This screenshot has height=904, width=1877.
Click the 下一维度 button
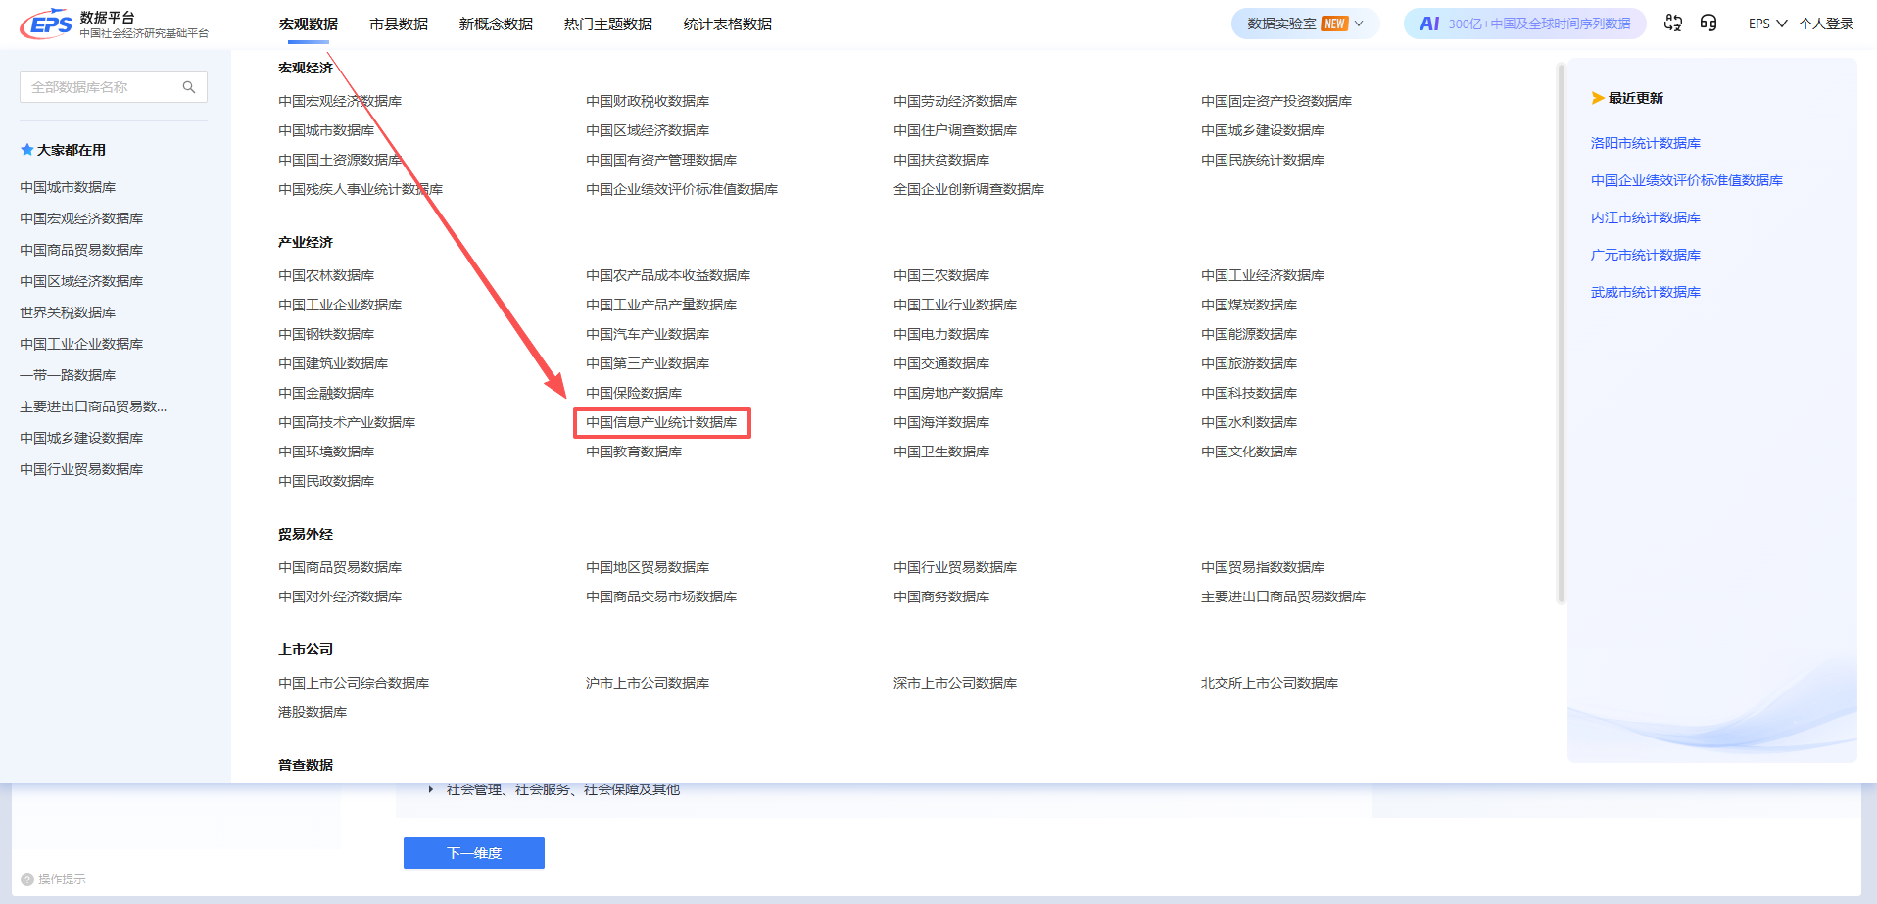pos(473,852)
